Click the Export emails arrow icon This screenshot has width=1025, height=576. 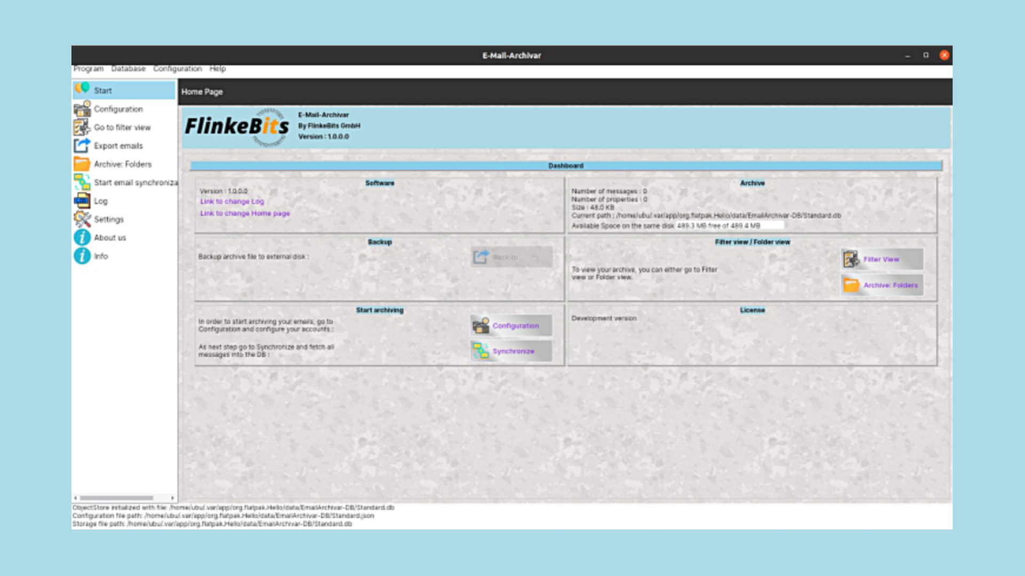[82, 145]
